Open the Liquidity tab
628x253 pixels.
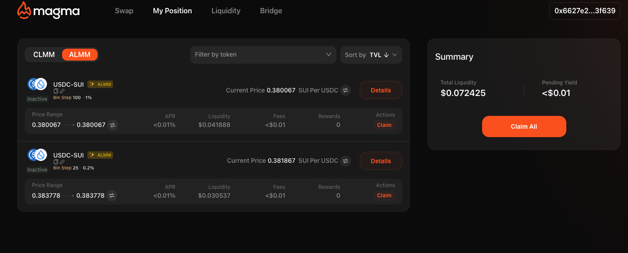point(226,11)
